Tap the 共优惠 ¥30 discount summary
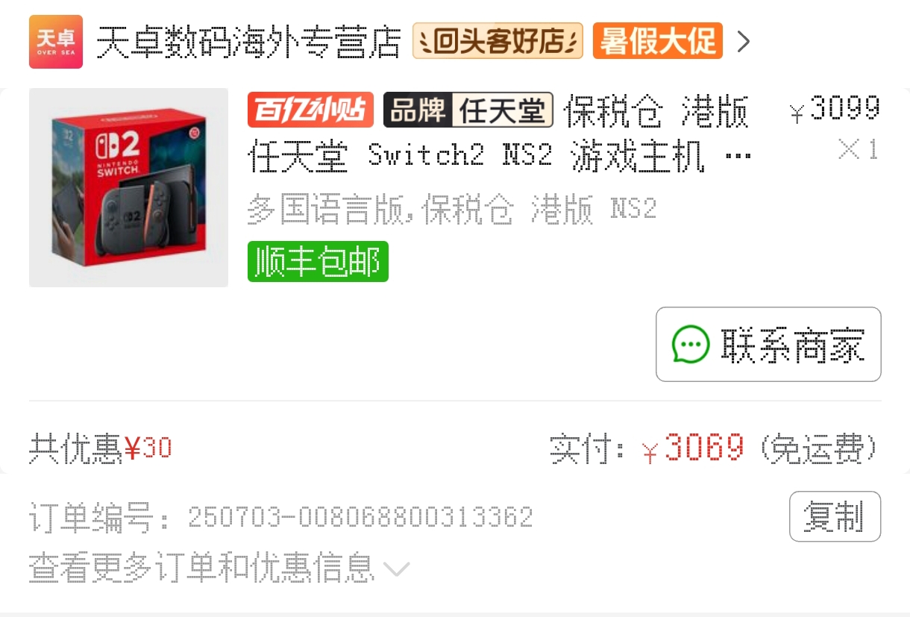Viewport: 910px width, 617px height. tap(100, 448)
